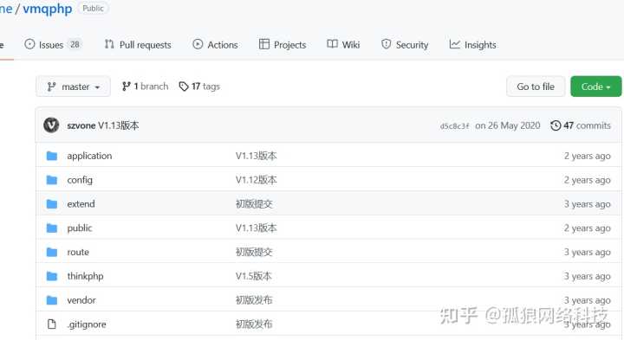View the 17 tags link

click(199, 87)
